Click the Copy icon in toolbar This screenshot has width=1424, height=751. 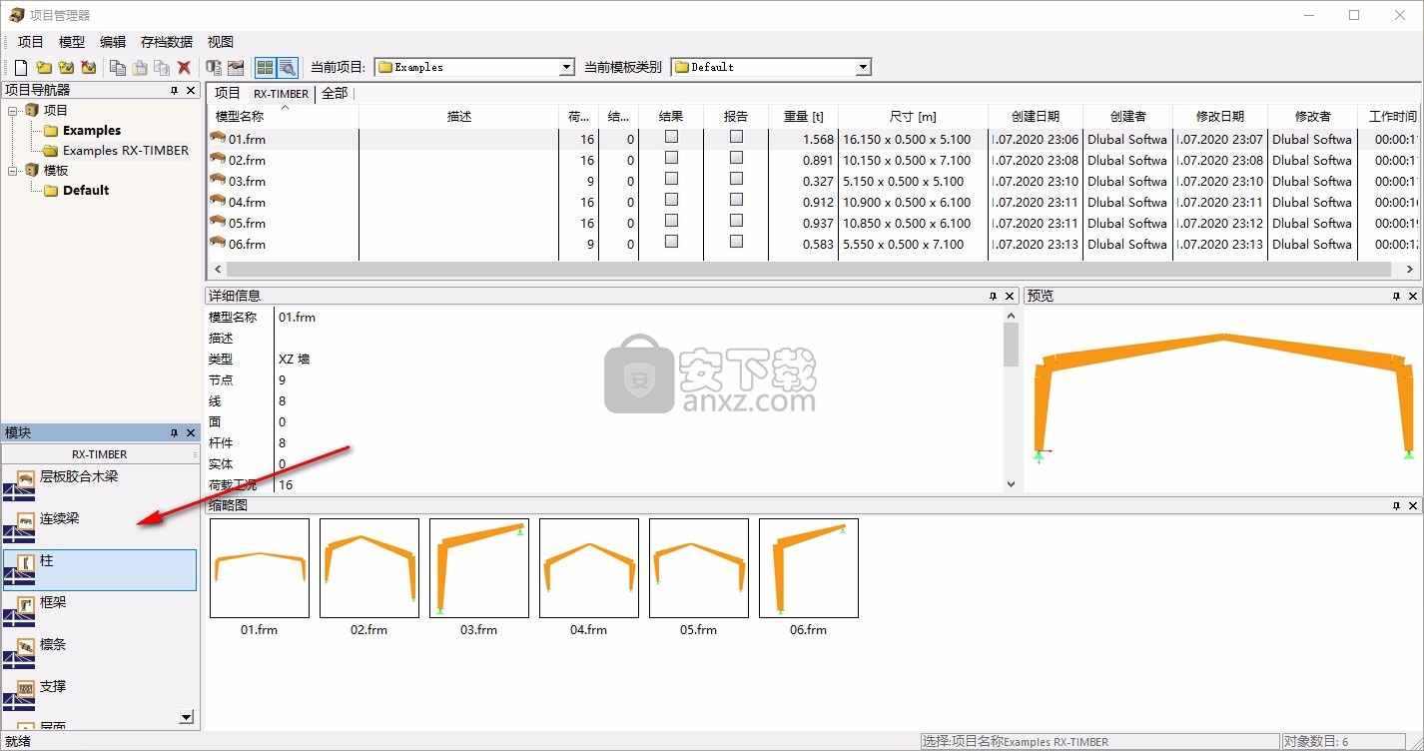(x=118, y=67)
